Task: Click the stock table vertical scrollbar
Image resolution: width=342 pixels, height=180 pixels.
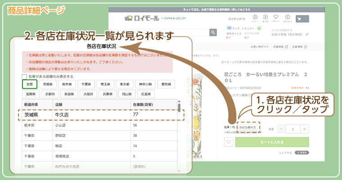Action: [179, 108]
